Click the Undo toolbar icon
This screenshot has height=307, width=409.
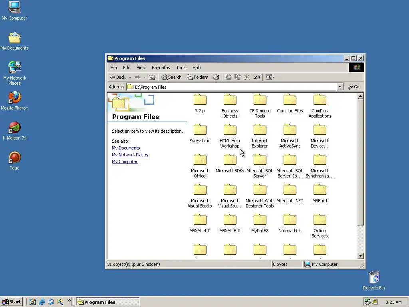point(256,77)
